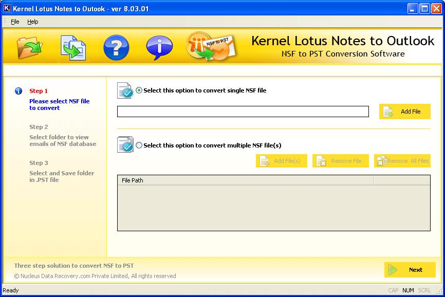Open the Help menu
Viewport: 445px width, 297px height.
pyautogui.click(x=33, y=22)
